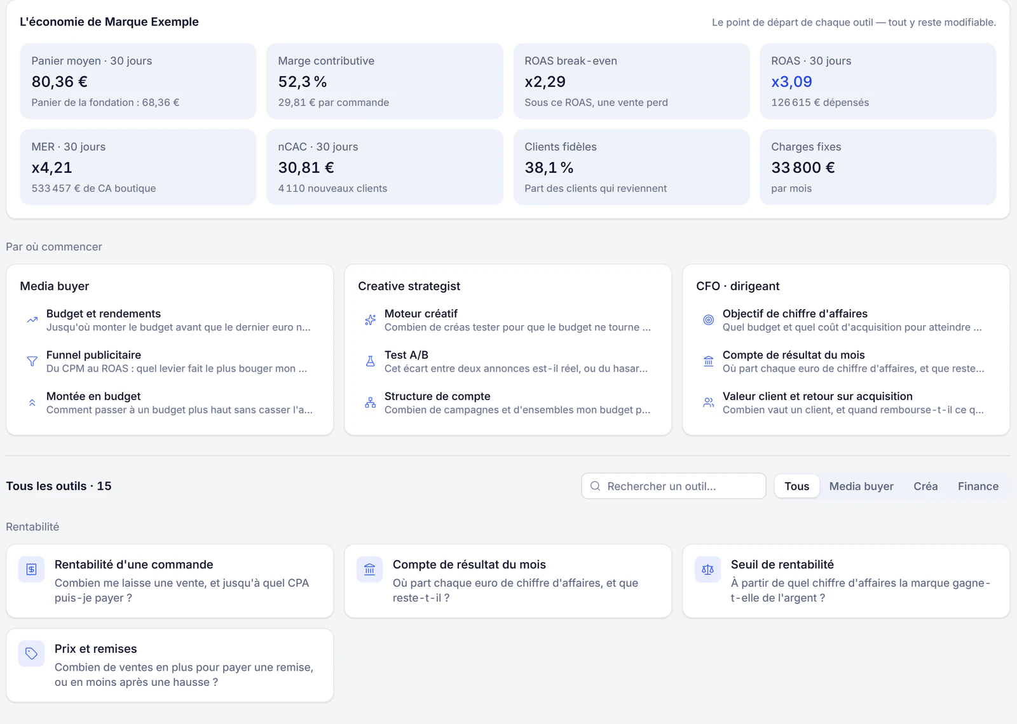Screen dimensions: 1017x724
Task: Click the text 126 615 € dépensés
Action: coord(820,102)
